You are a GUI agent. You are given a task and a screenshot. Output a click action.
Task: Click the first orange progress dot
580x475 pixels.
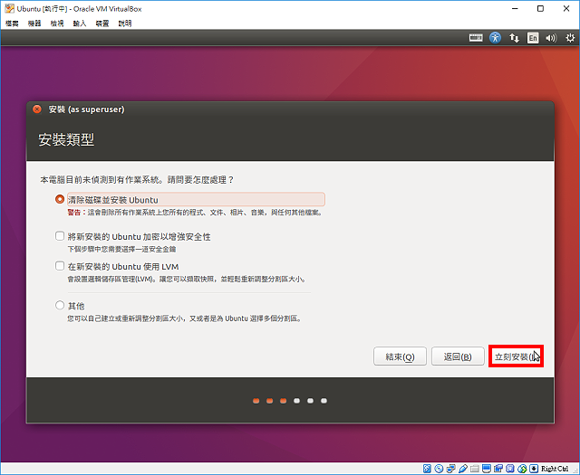click(x=256, y=401)
